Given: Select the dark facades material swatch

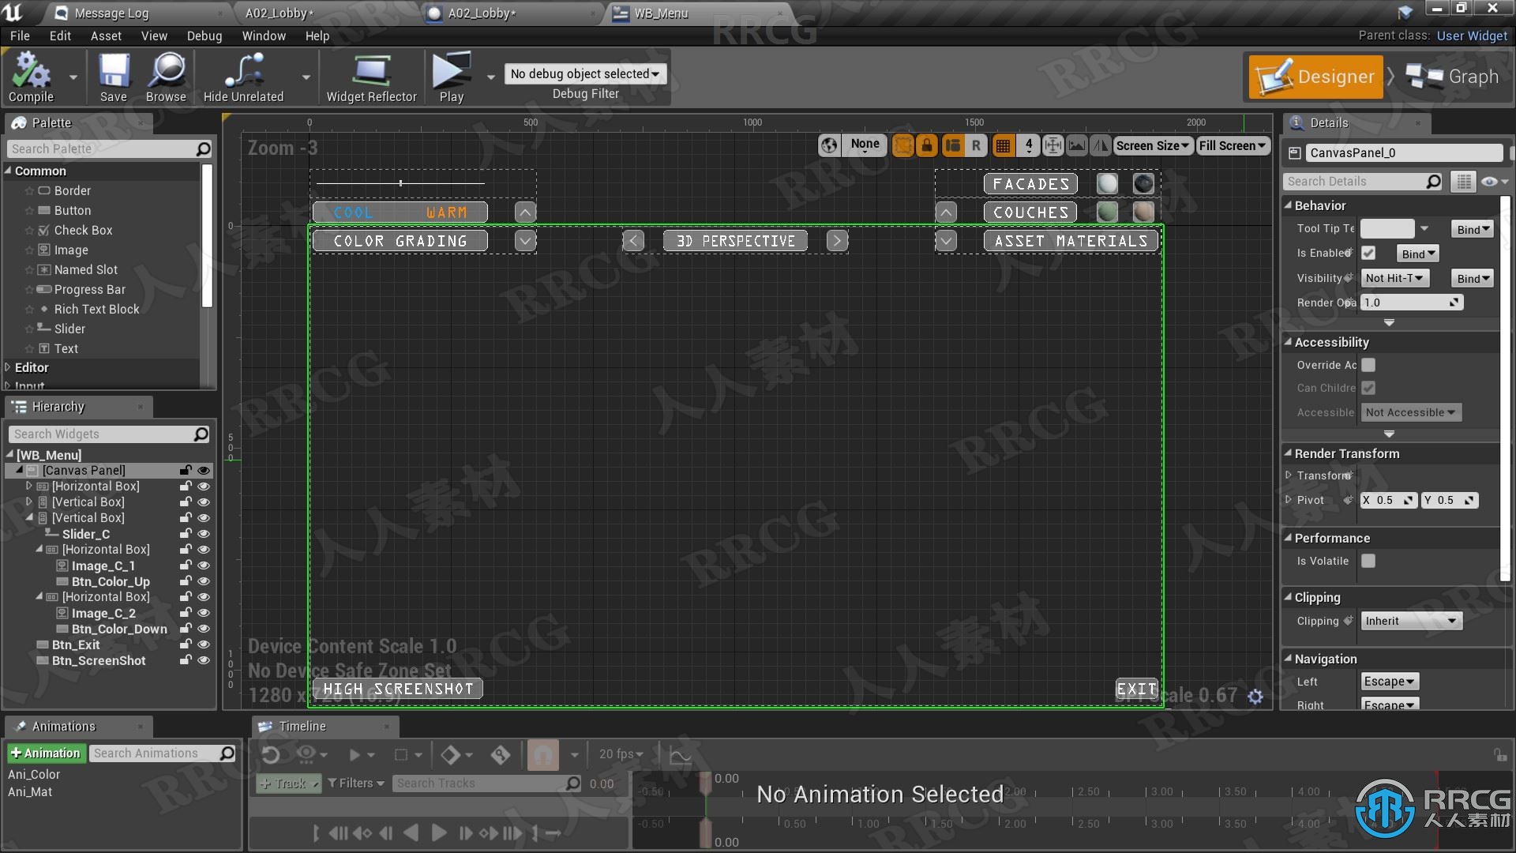Looking at the screenshot, I should [x=1143, y=183].
